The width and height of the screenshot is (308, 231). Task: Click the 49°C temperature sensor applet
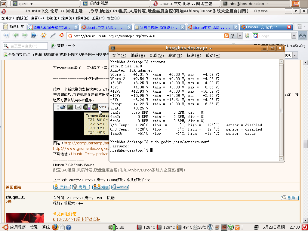tap(184, 227)
